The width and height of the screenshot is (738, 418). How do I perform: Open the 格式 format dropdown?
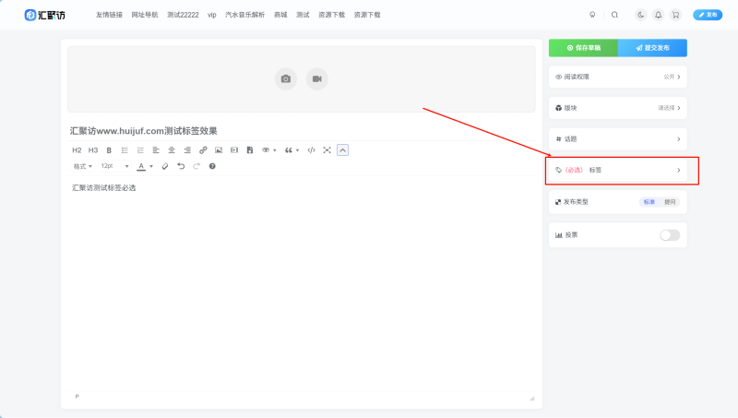[x=83, y=166]
